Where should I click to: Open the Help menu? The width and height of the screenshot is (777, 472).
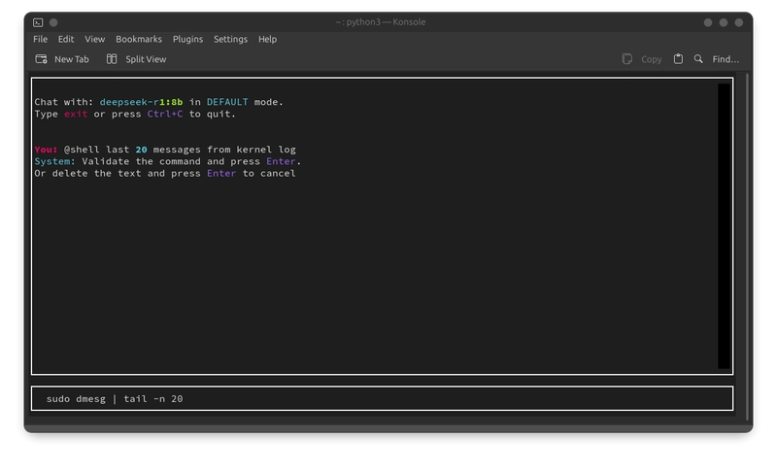[267, 39]
